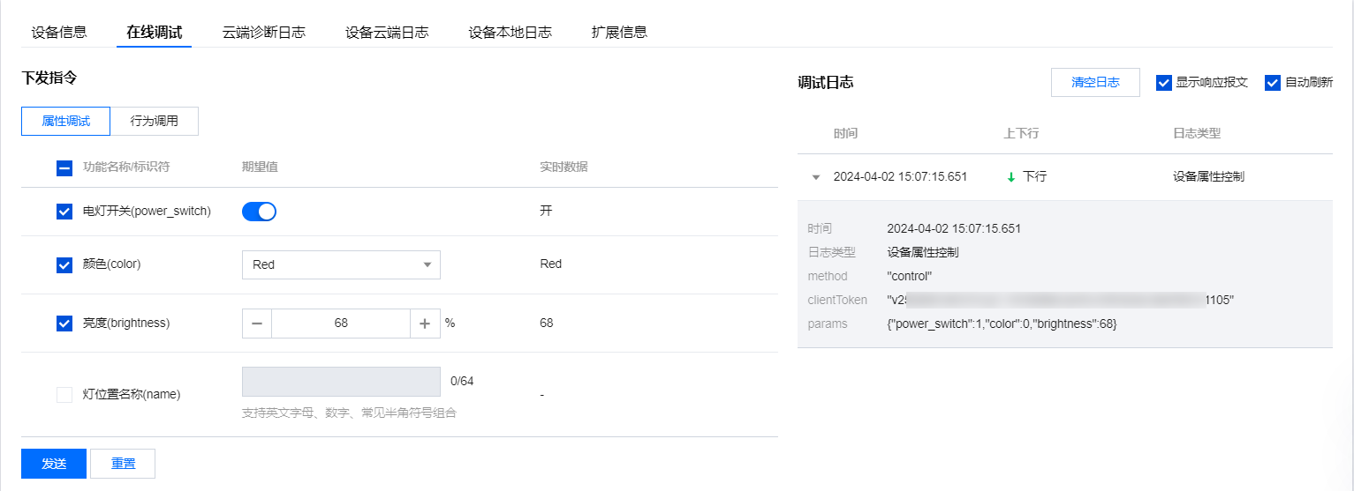Disable 自动刷新 checkbox
The width and height of the screenshot is (1354, 491).
1273,83
